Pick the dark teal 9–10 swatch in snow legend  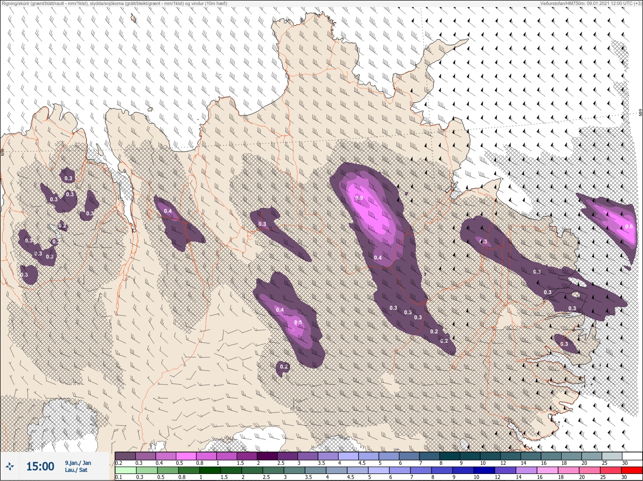coord(471,456)
